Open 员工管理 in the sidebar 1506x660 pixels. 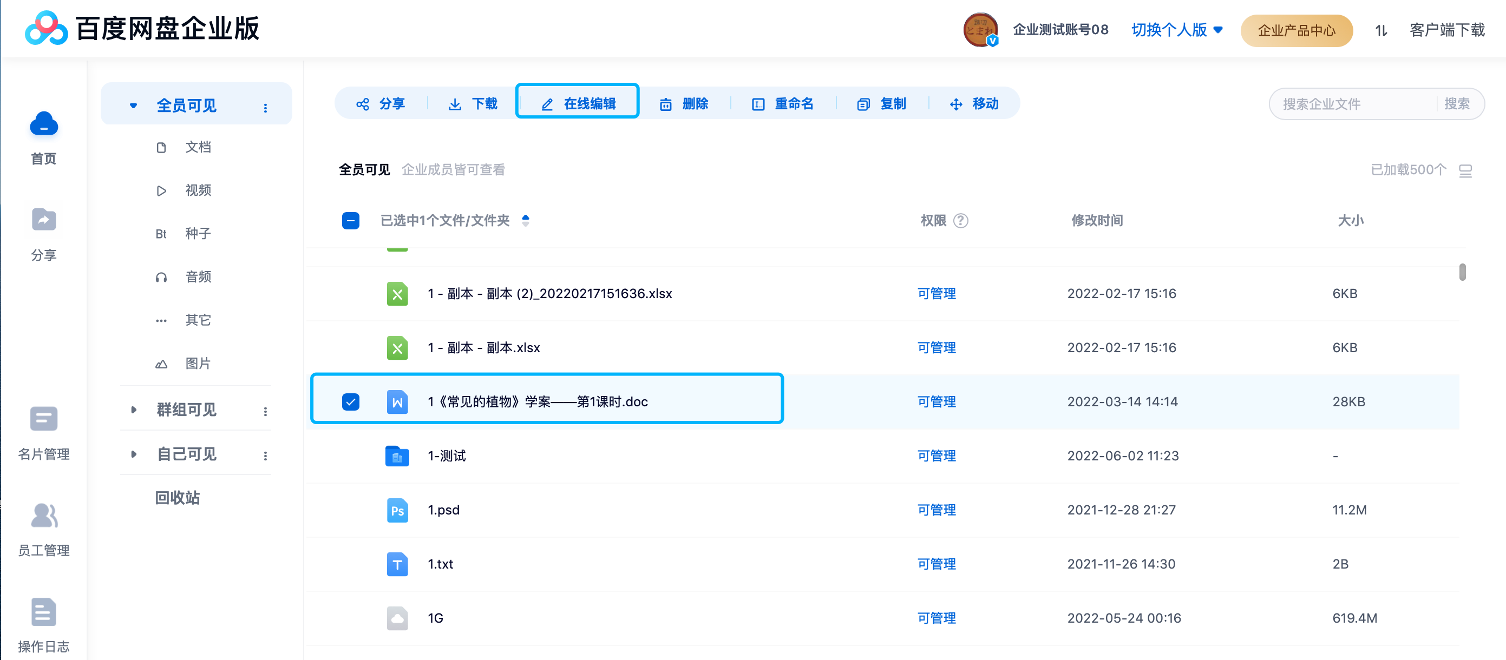click(44, 529)
